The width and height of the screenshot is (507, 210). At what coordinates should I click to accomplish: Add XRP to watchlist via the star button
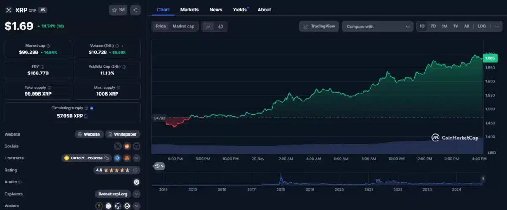coord(118,10)
